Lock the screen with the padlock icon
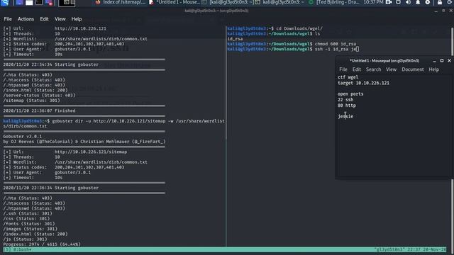 [x=440, y=2]
